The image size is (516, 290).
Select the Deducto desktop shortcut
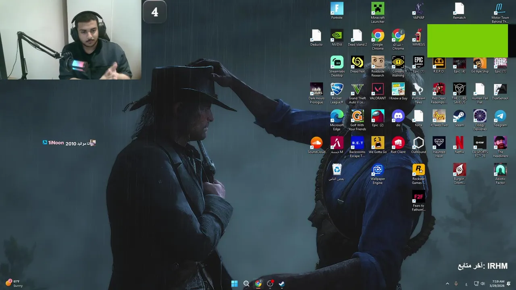[x=316, y=38]
